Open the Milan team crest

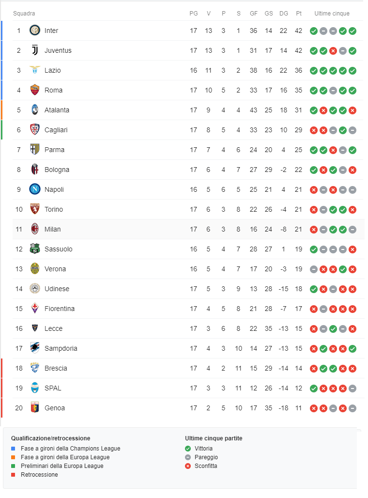click(34, 229)
